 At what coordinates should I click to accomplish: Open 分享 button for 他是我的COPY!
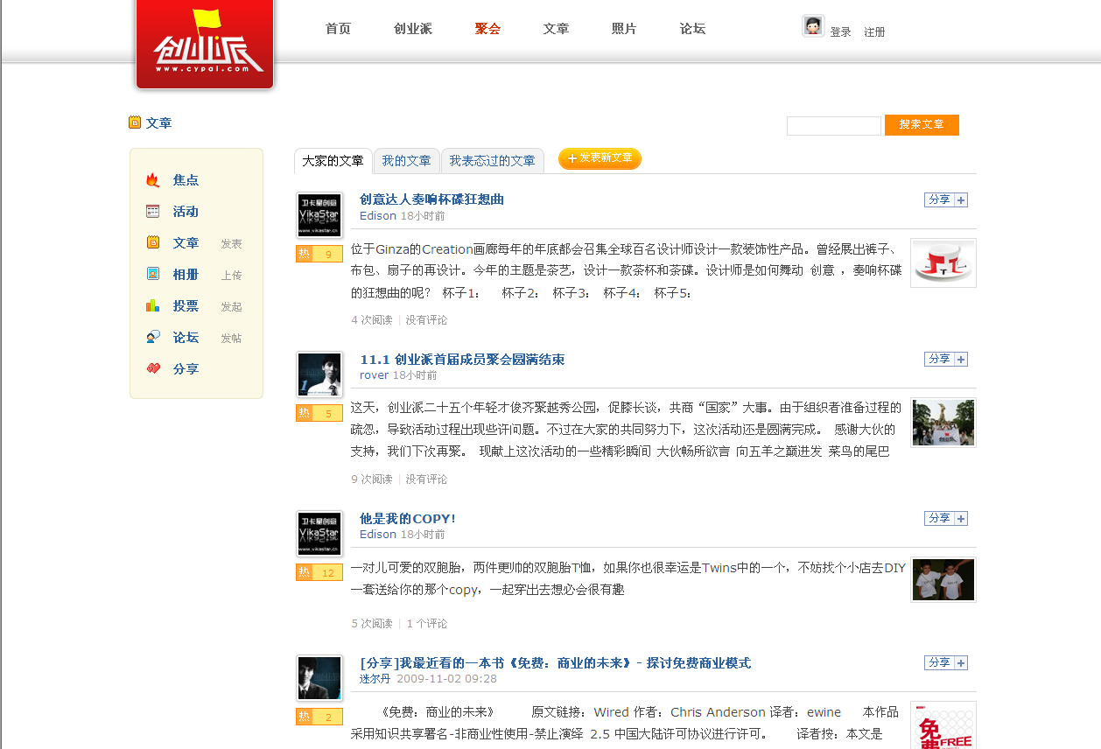946,519
